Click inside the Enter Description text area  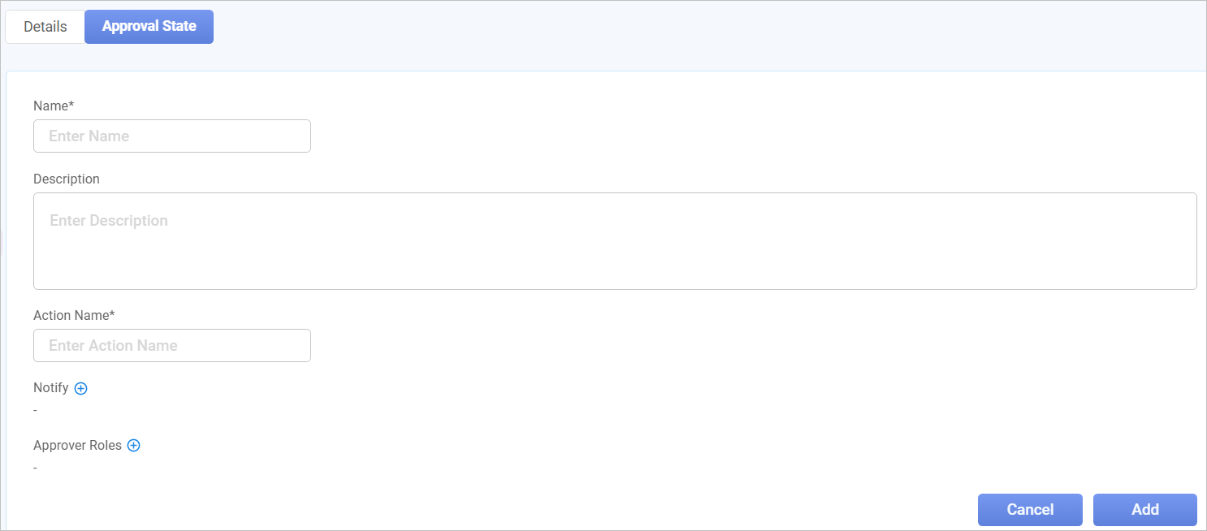click(x=615, y=241)
